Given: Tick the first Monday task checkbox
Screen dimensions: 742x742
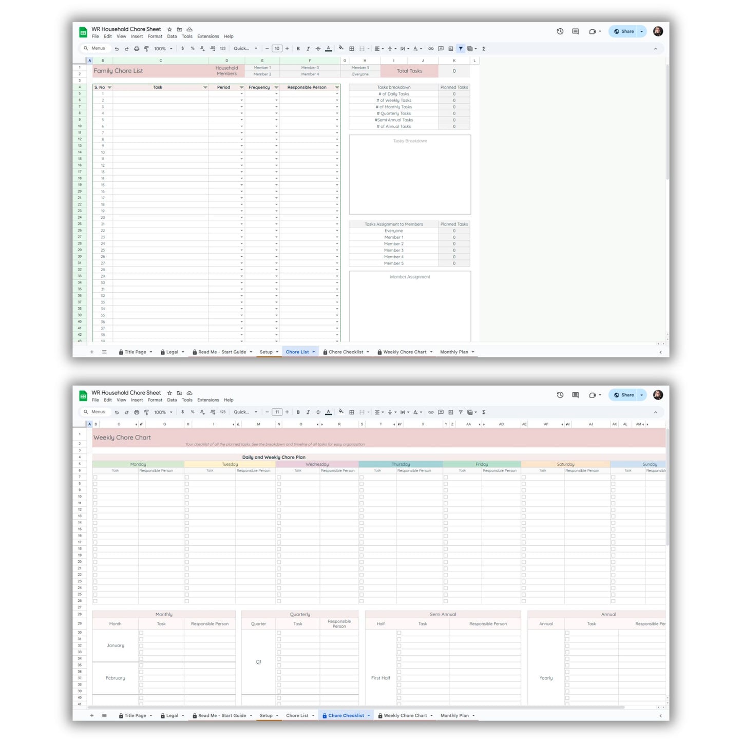Looking at the screenshot, I should click(95, 477).
